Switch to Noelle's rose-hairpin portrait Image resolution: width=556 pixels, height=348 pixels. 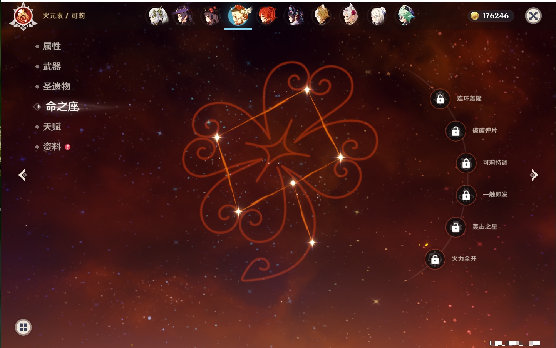click(350, 16)
